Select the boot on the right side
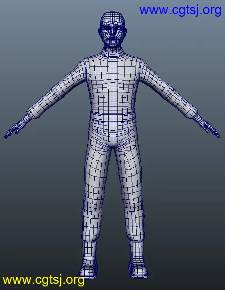225x290 pixels. pos(138,259)
